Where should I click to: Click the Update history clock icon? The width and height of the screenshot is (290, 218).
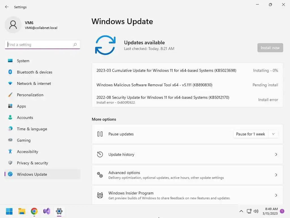click(100, 154)
